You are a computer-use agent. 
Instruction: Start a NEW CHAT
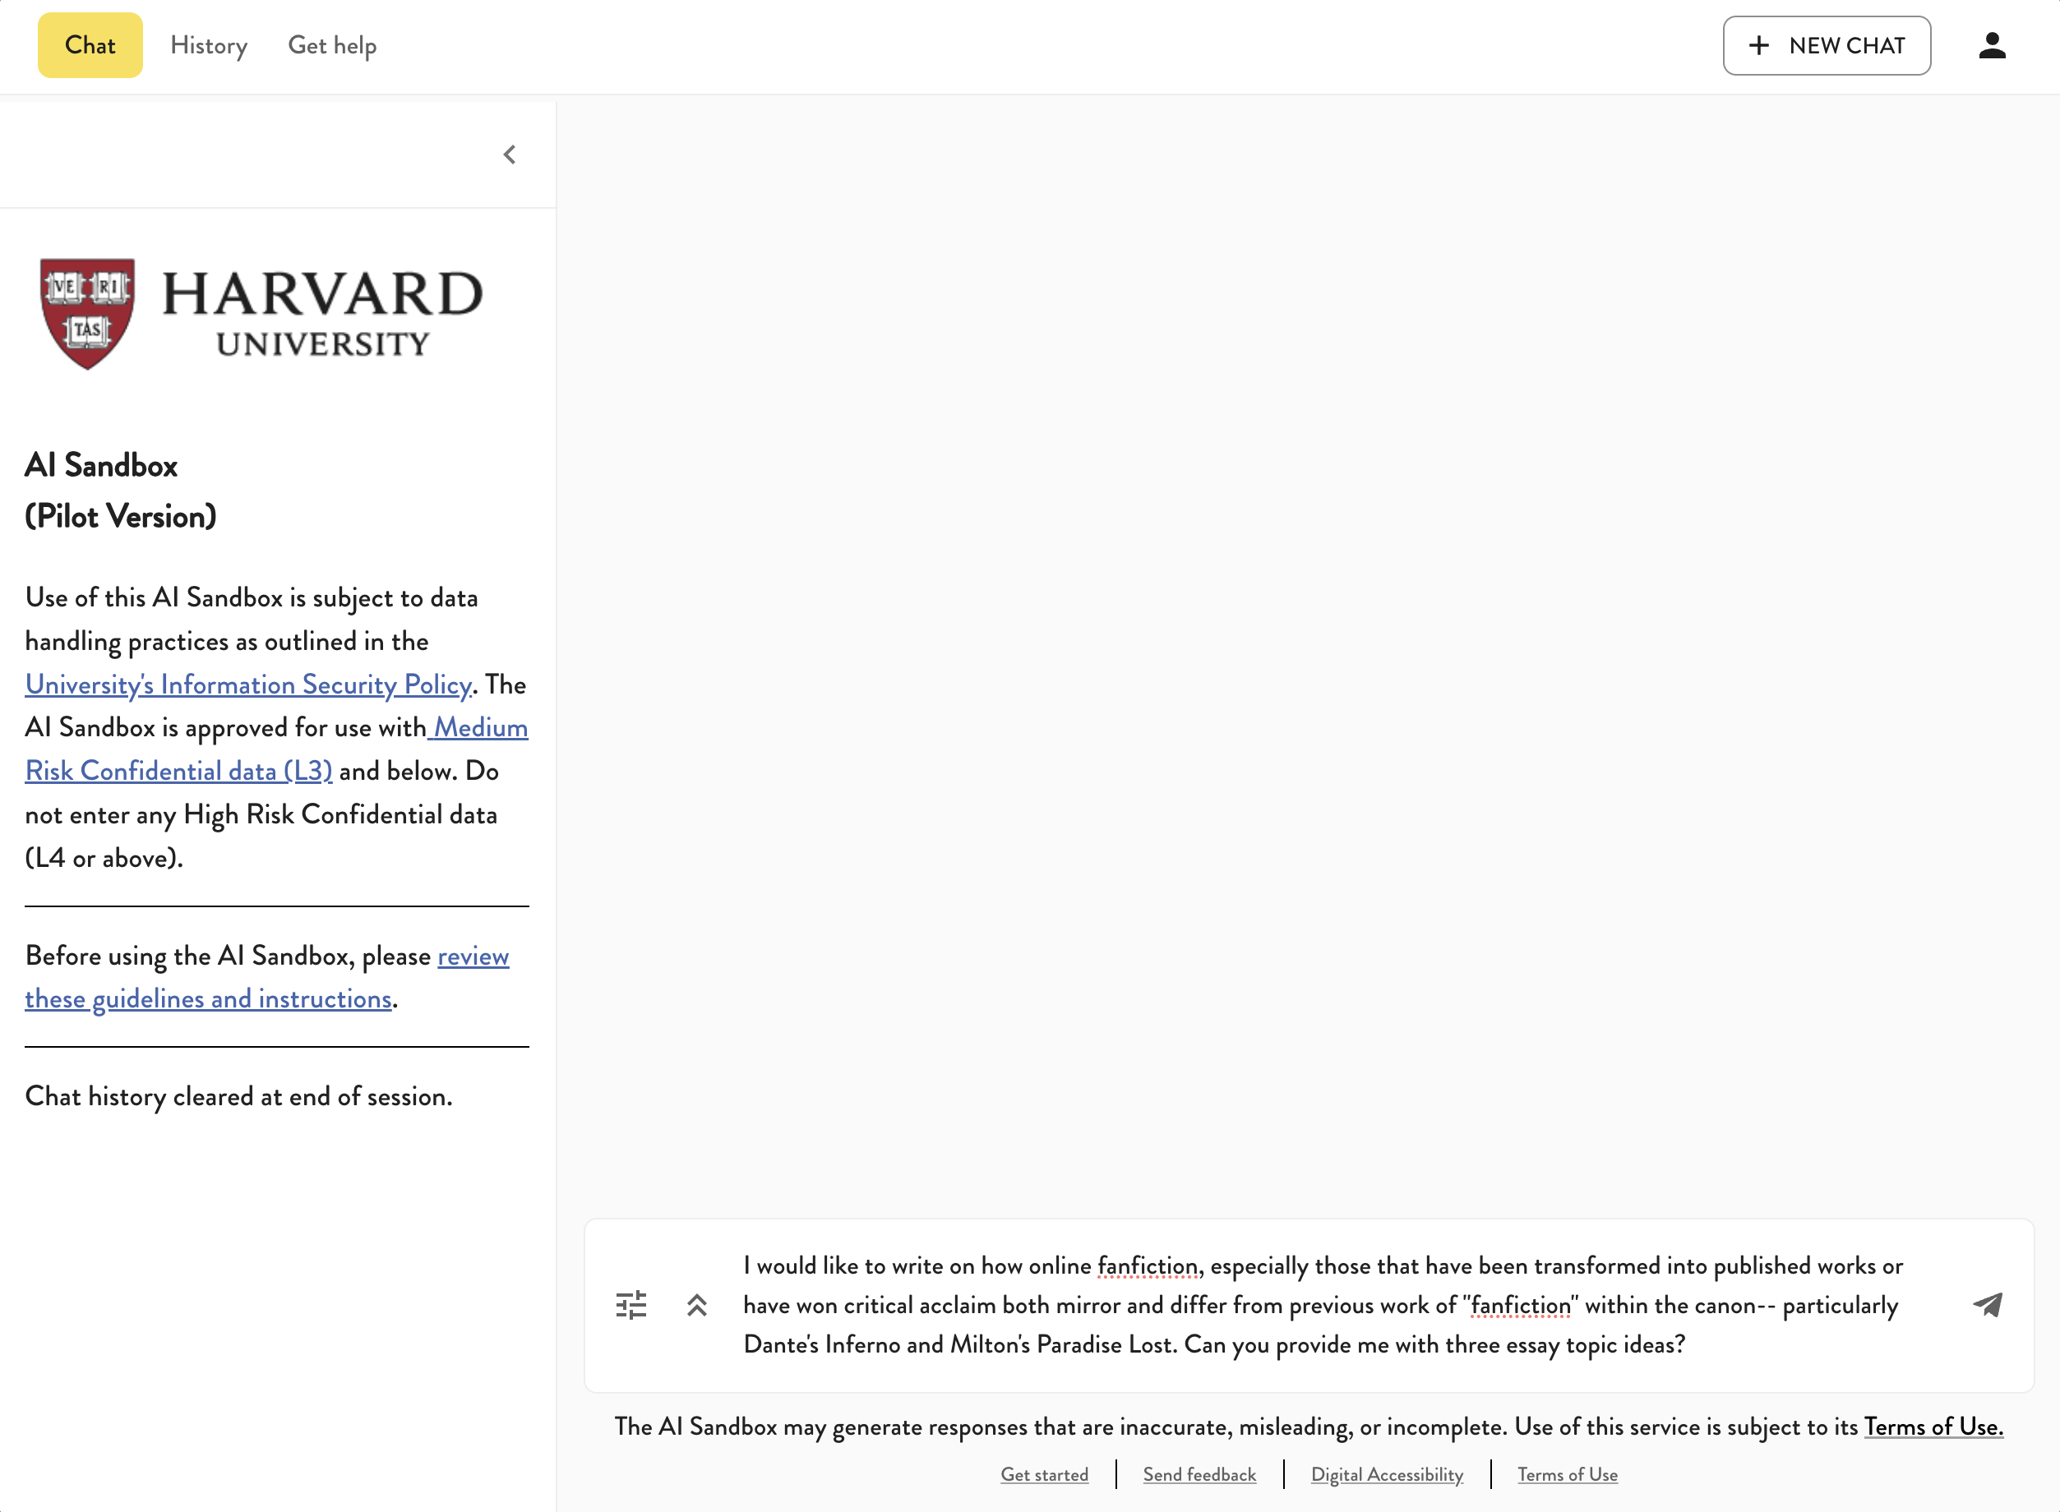[x=1827, y=46]
